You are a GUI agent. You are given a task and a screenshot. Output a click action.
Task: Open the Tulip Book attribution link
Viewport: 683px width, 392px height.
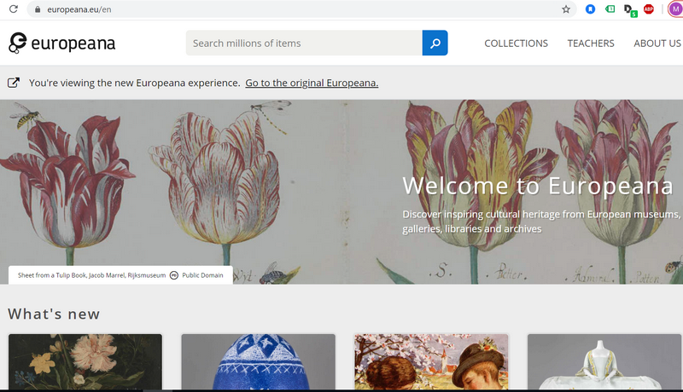pos(91,275)
